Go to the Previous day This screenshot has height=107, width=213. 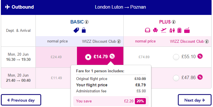click(x=21, y=100)
